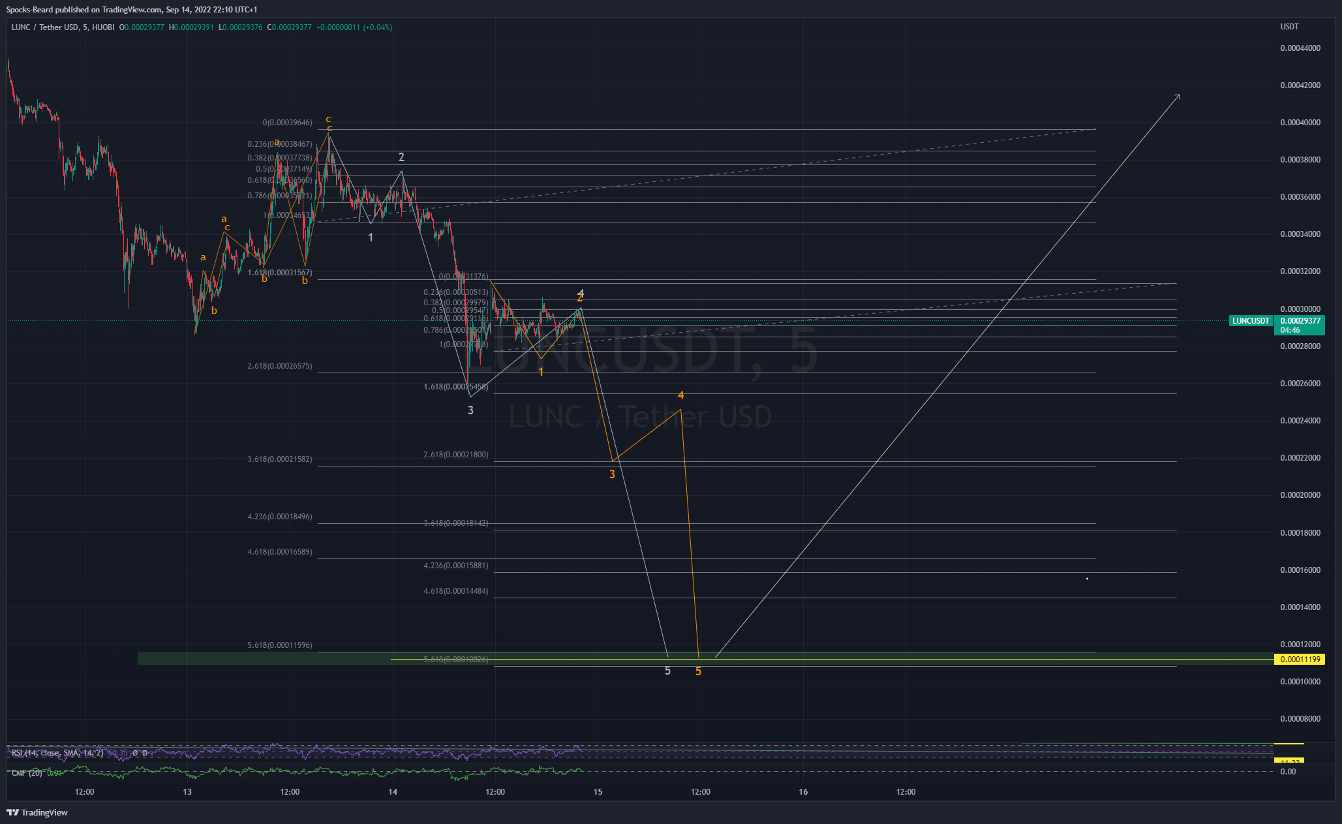
Task: Click price axis label 0.00042000
Action: (x=1300, y=85)
